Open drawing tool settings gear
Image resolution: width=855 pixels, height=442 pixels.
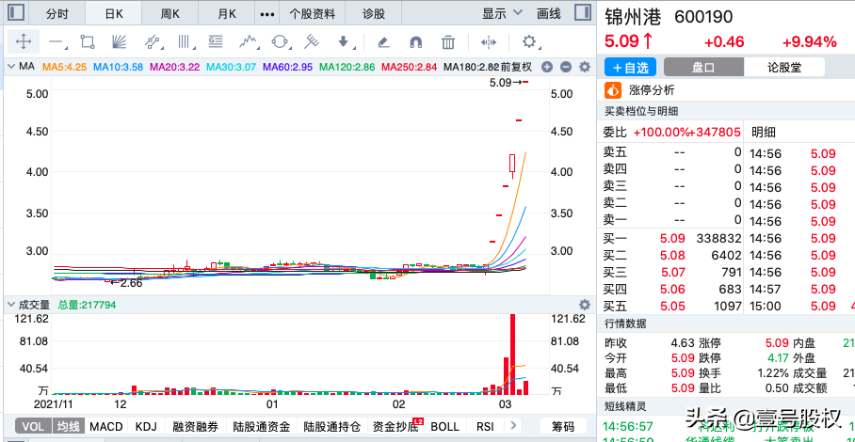coord(529,42)
